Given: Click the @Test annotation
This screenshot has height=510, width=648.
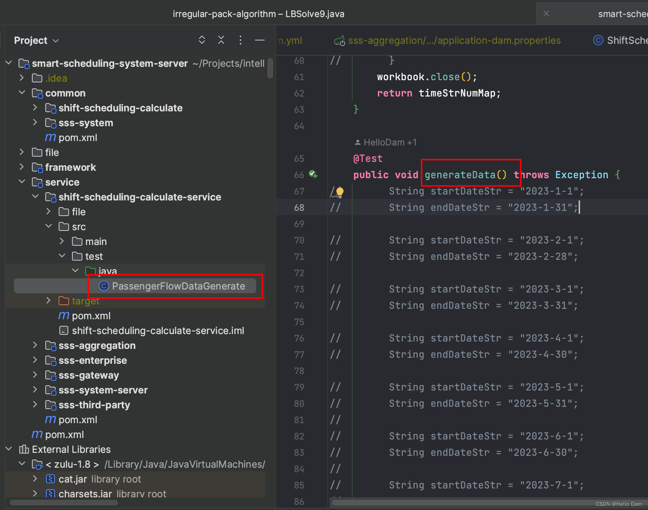Looking at the screenshot, I should click(368, 158).
